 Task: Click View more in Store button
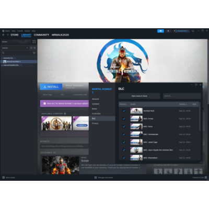tap(140, 96)
